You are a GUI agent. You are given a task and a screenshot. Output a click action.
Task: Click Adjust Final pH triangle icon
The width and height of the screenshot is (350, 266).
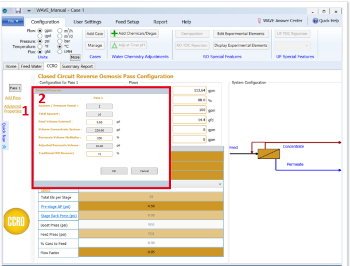(x=115, y=45)
